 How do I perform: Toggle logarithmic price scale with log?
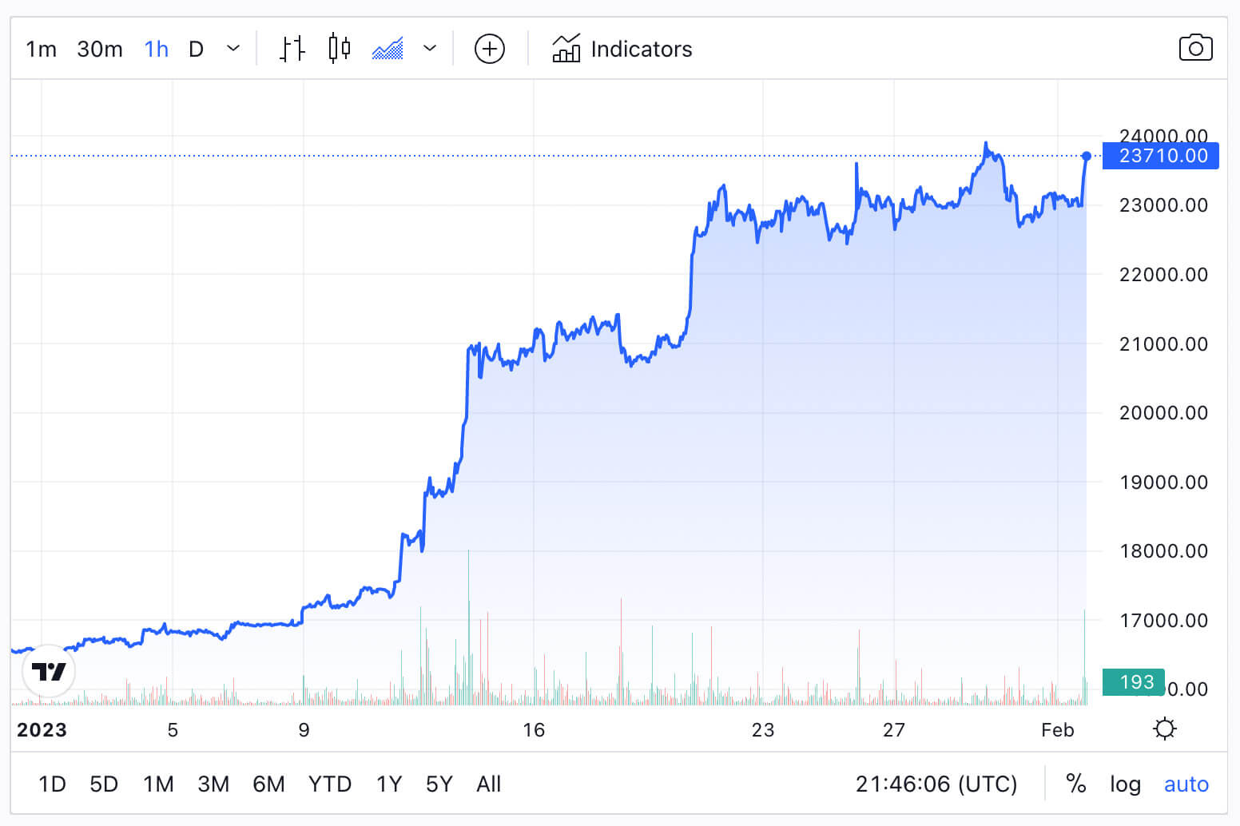1125,784
